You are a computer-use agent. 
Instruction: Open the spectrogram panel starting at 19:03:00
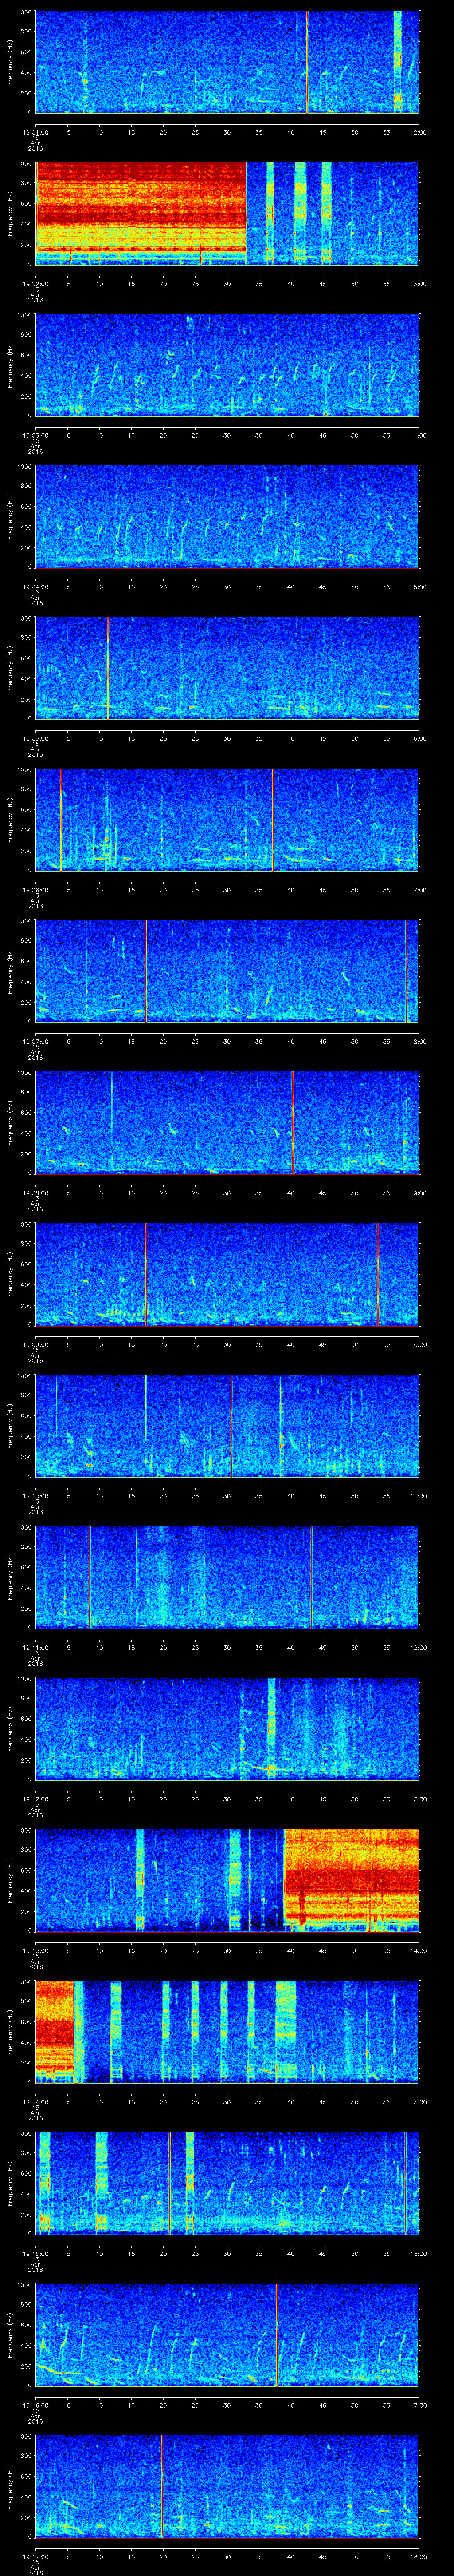(227, 365)
